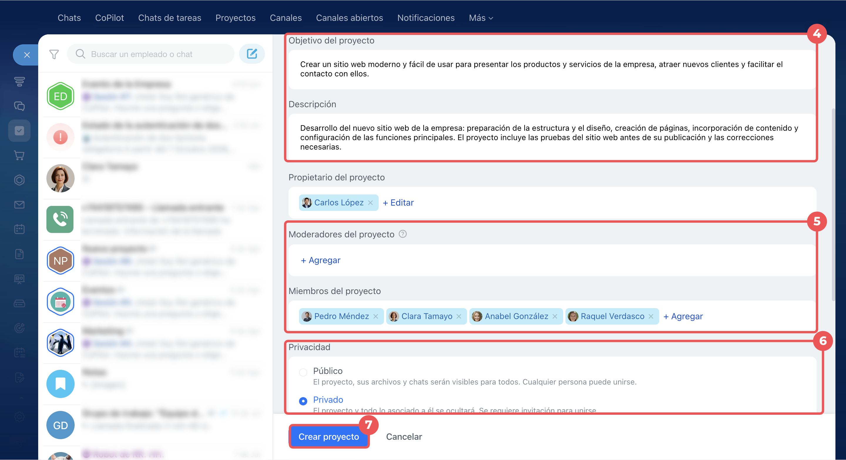Viewport: 846px width, 460px height.
Task: Remove Raquel Verdasco from project members
Action: [651, 316]
